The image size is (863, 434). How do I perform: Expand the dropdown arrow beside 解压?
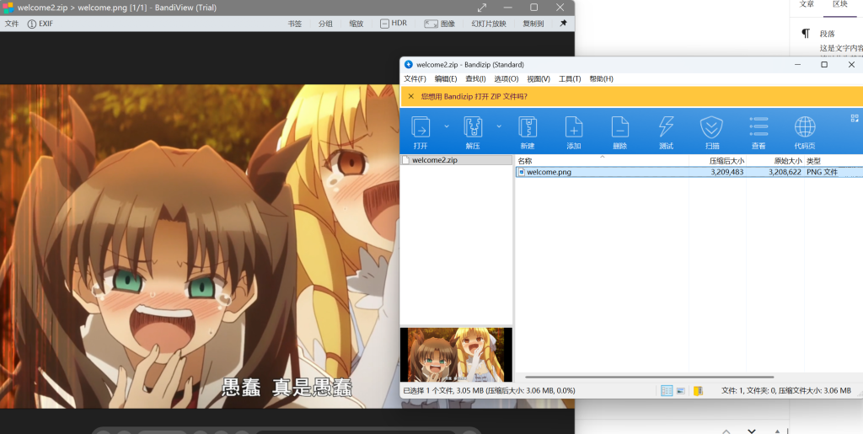click(499, 126)
